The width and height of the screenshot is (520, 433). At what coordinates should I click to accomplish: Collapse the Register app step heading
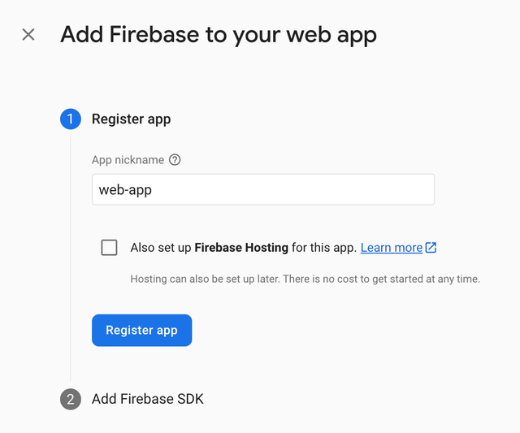[131, 119]
